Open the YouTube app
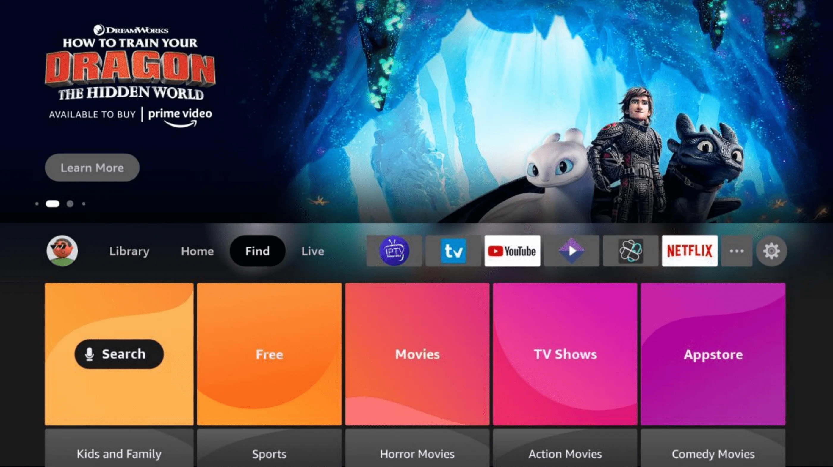 point(511,251)
